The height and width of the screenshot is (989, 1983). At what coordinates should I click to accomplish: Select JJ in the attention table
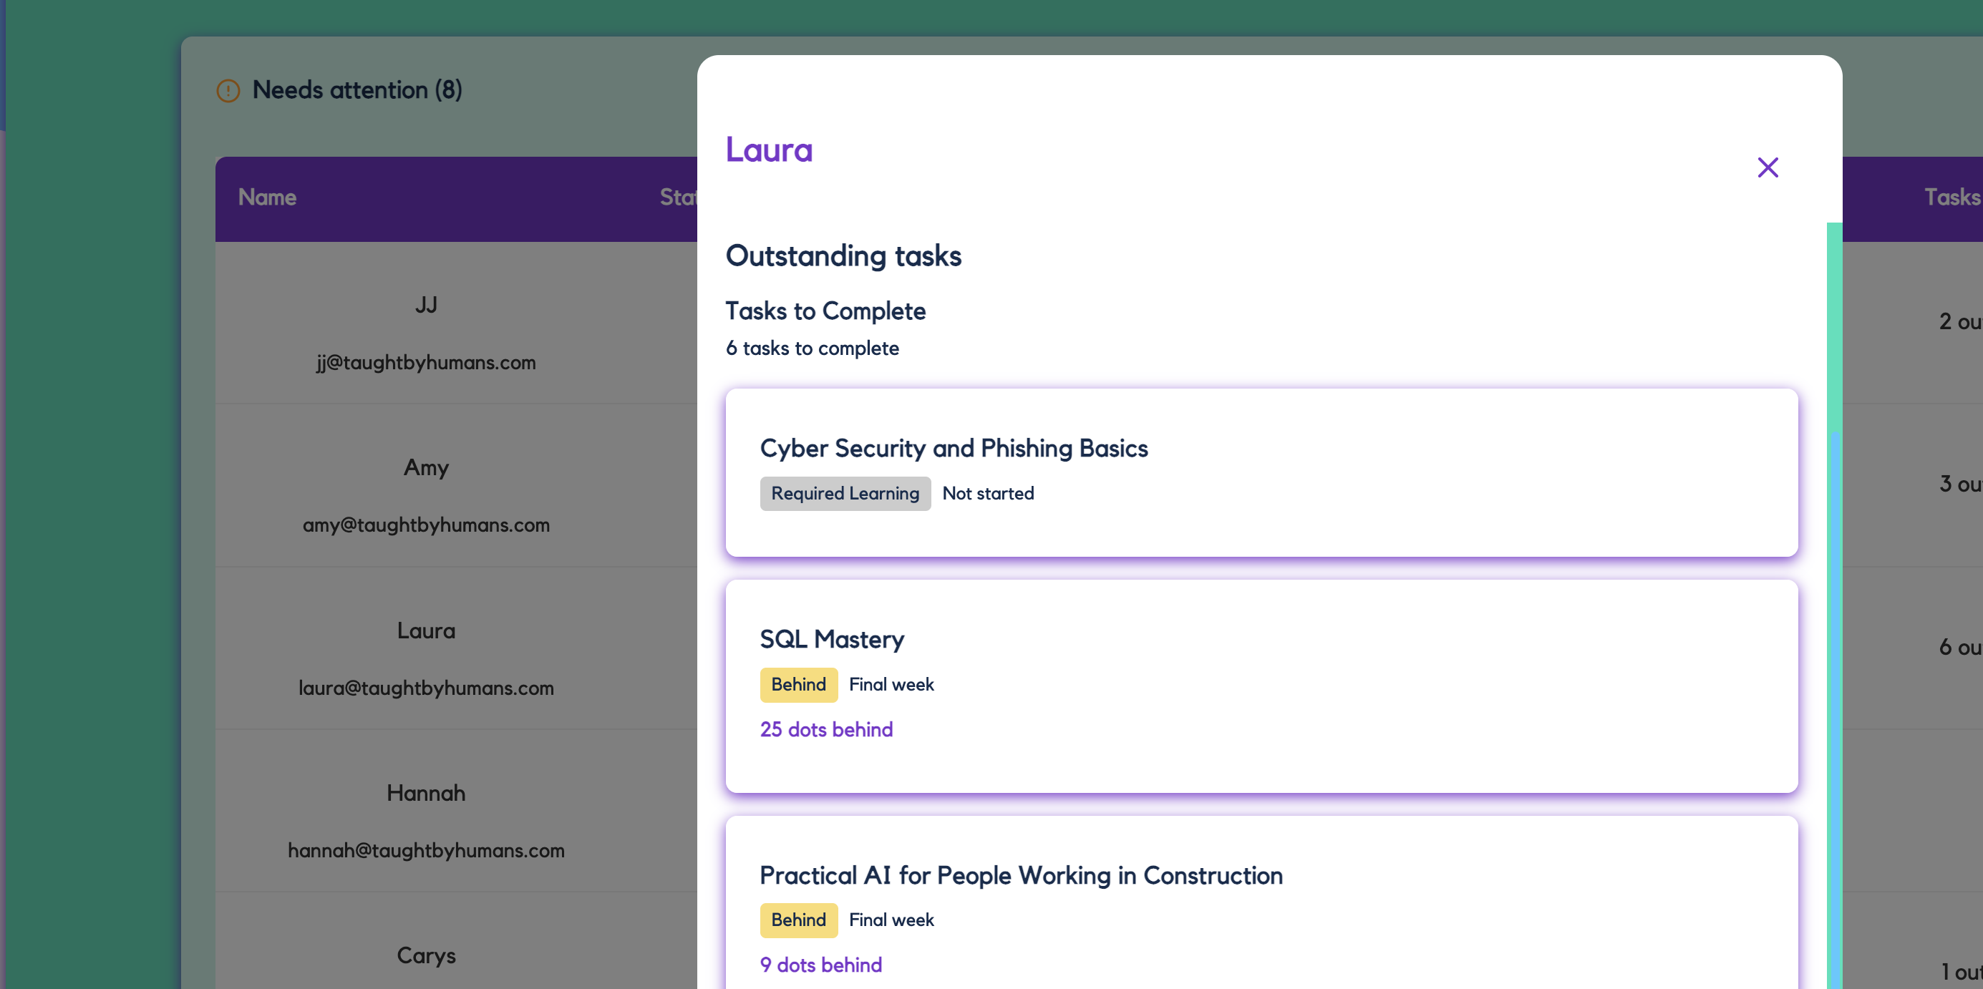tap(426, 305)
